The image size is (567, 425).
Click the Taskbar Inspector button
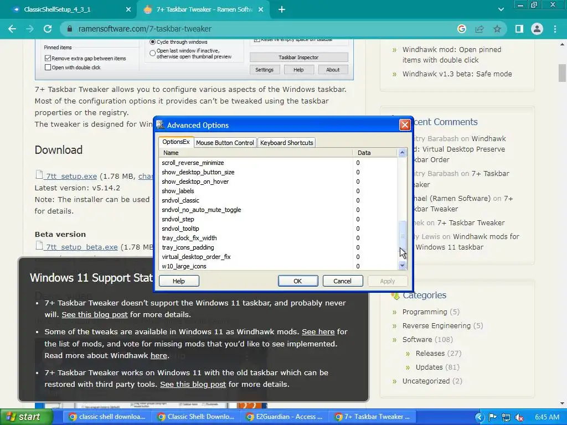click(298, 57)
